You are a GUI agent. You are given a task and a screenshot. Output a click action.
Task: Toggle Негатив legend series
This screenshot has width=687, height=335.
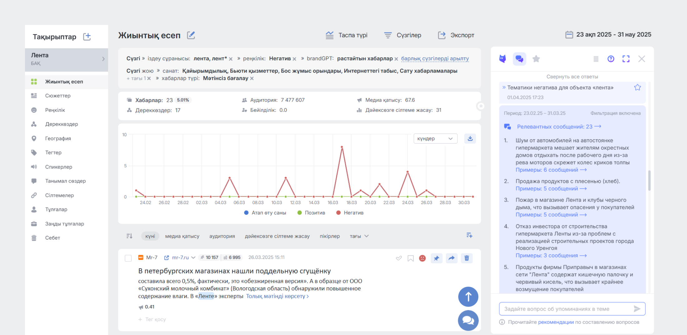pyautogui.click(x=350, y=213)
